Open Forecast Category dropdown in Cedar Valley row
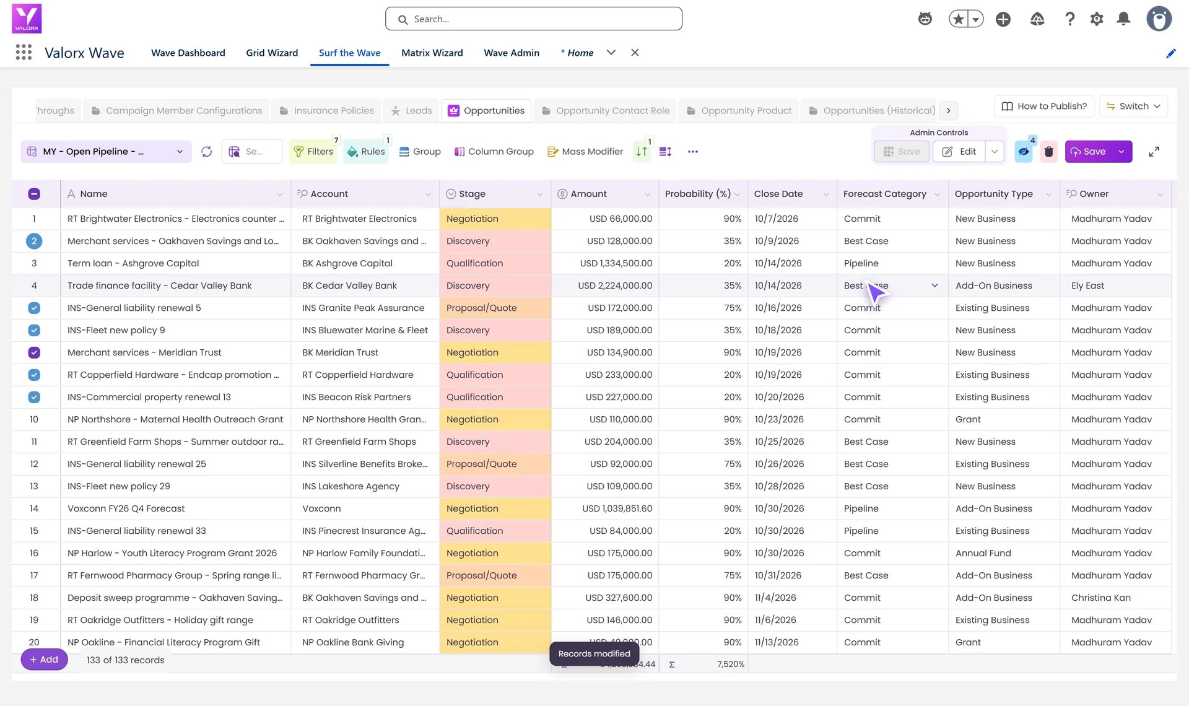 [x=934, y=285]
